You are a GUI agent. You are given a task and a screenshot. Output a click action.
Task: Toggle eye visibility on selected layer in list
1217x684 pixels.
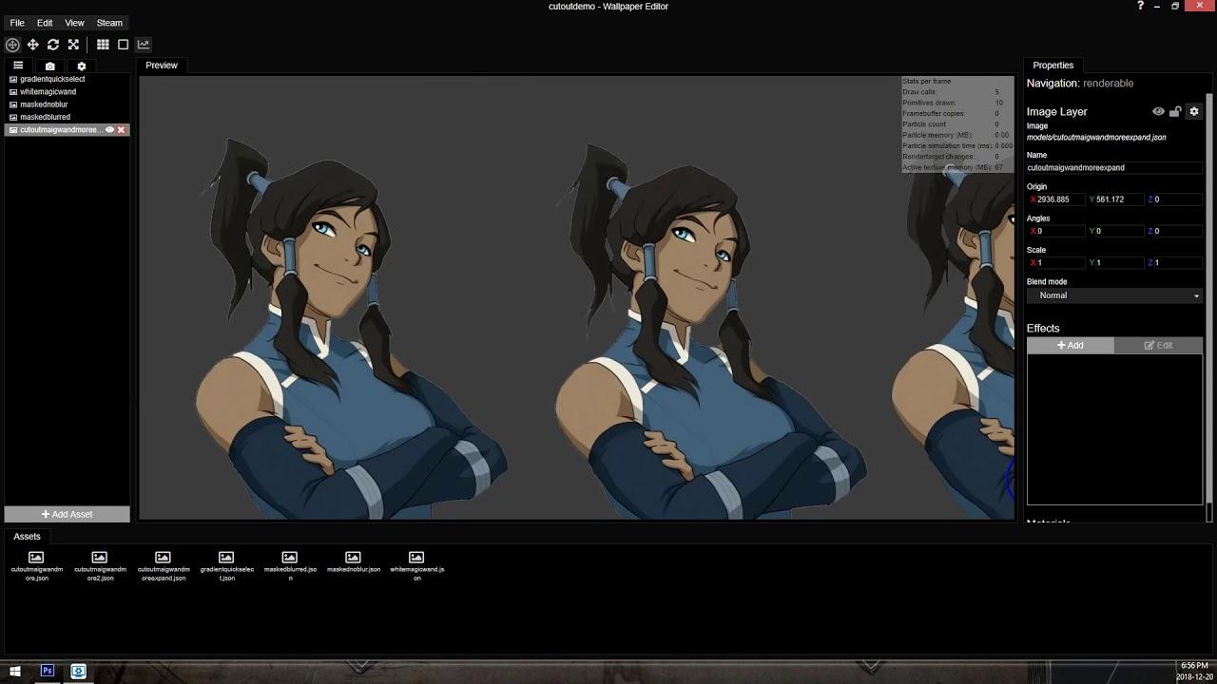(109, 130)
